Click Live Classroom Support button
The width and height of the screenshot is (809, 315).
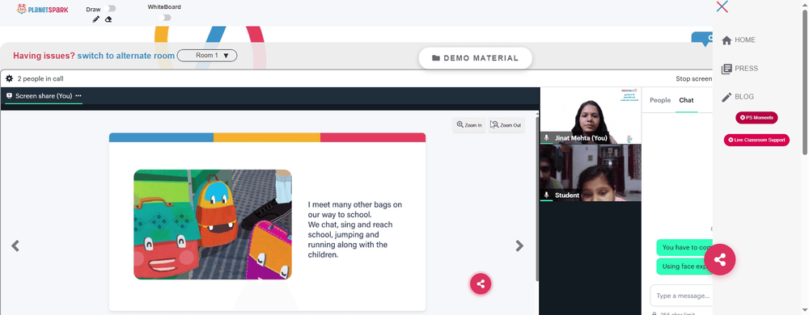click(x=756, y=140)
